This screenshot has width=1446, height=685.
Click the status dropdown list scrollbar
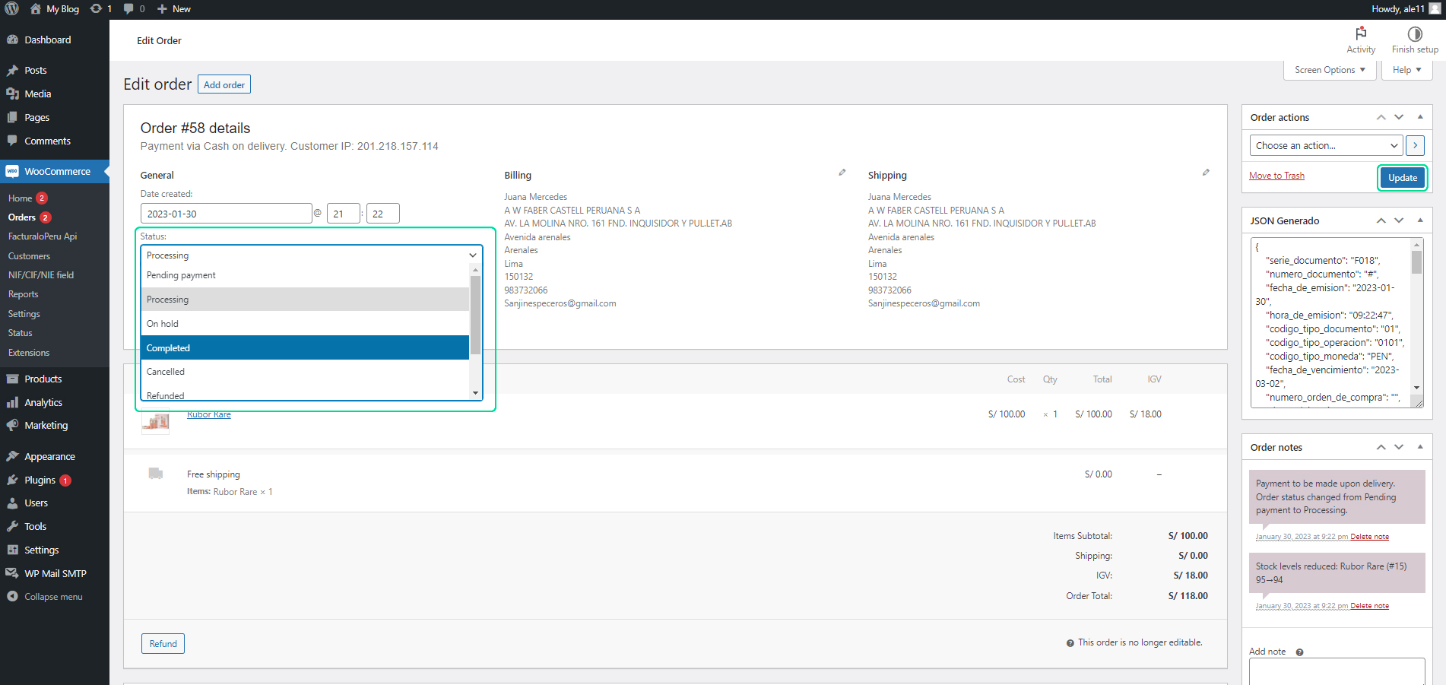click(x=475, y=316)
